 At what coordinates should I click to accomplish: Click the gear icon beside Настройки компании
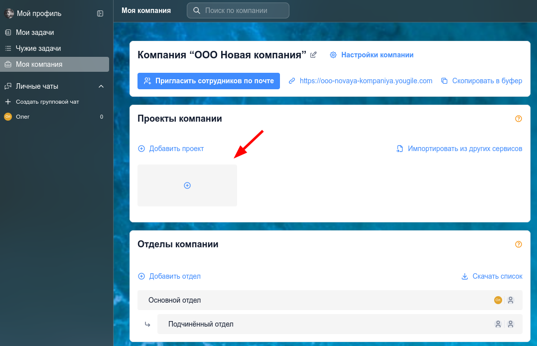pos(333,55)
